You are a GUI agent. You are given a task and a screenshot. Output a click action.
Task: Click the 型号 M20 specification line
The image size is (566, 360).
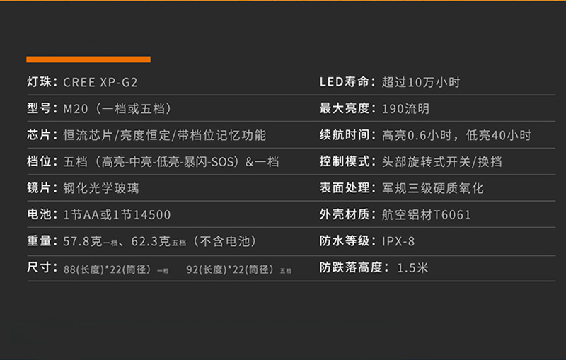pos(99,108)
